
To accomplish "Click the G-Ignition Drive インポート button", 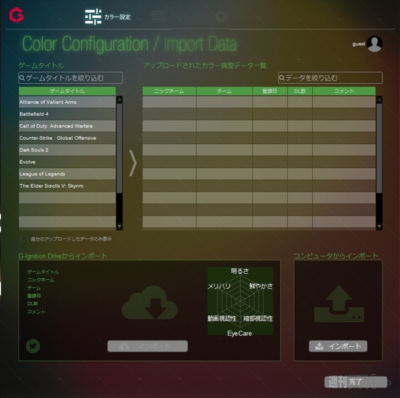I will (147, 346).
